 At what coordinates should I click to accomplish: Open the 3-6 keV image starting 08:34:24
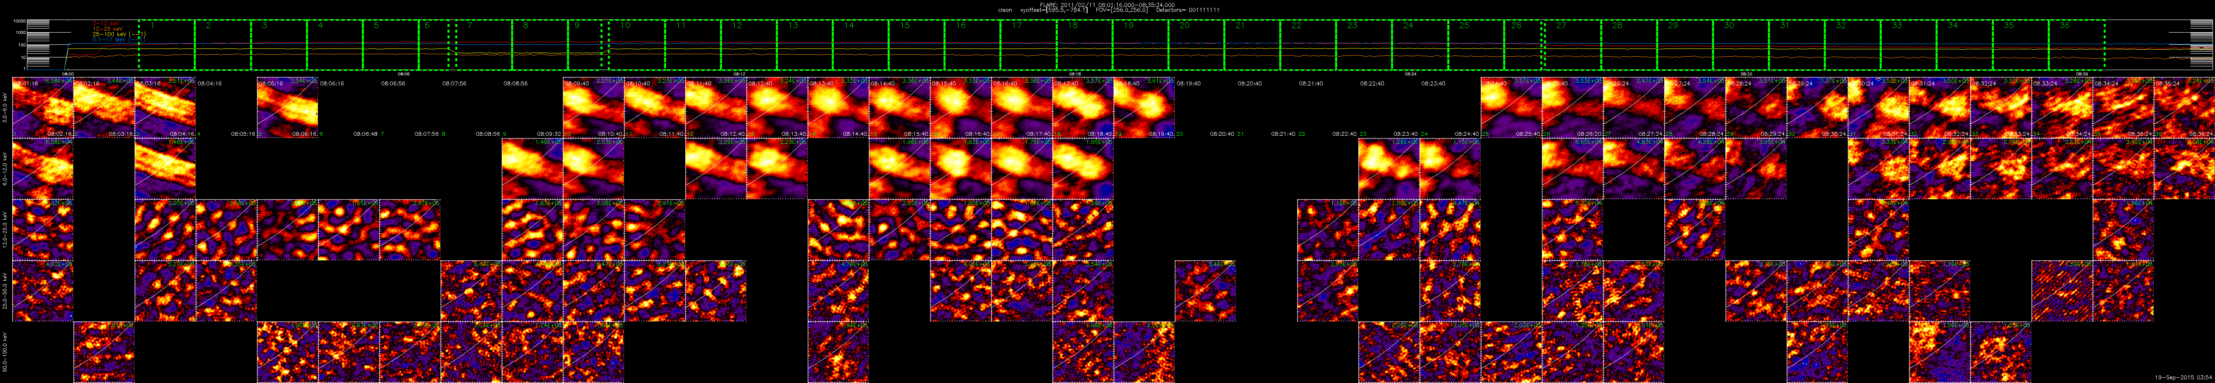click(2123, 107)
